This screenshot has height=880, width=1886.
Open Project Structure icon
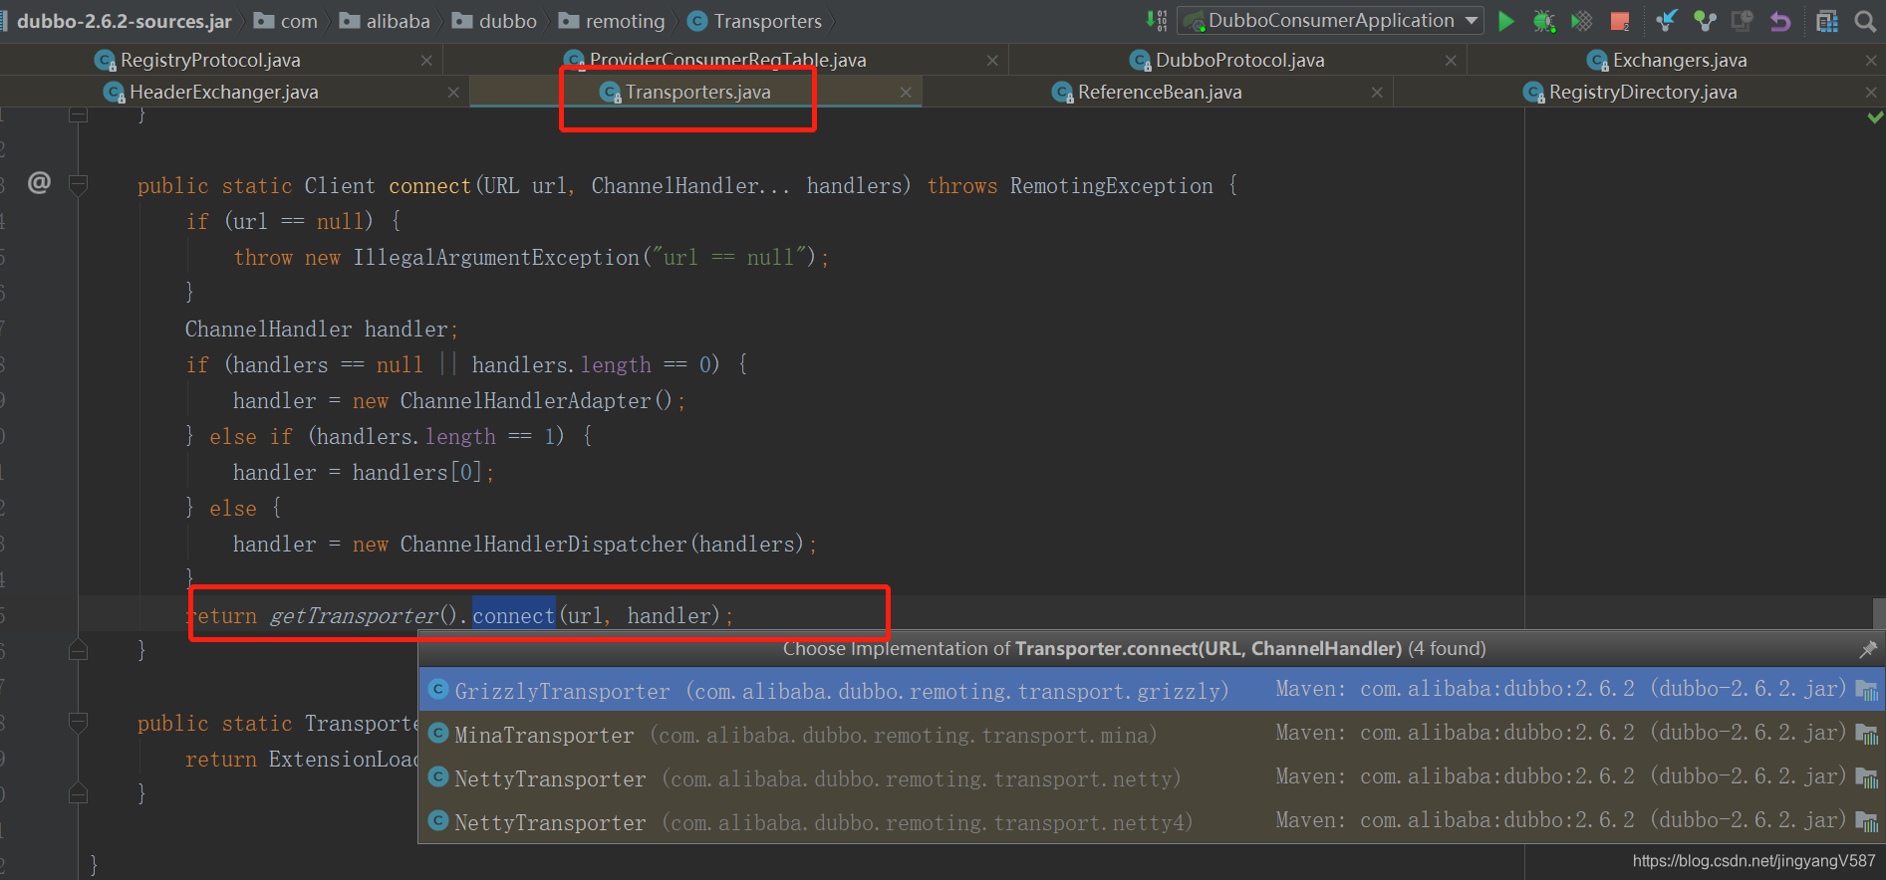tap(1827, 21)
